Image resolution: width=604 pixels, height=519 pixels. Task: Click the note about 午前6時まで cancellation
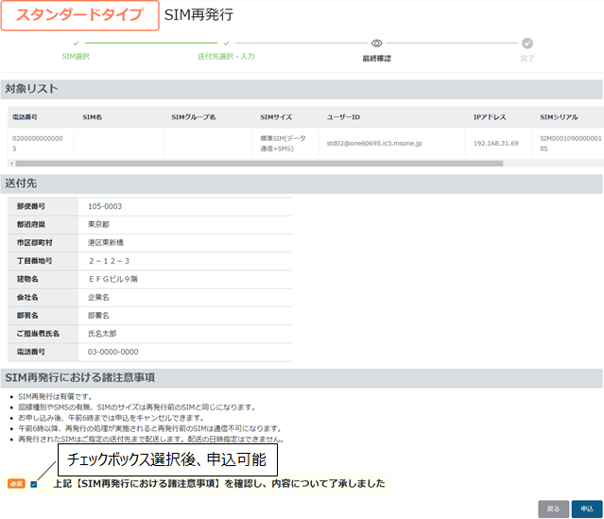pyautogui.click(x=112, y=418)
